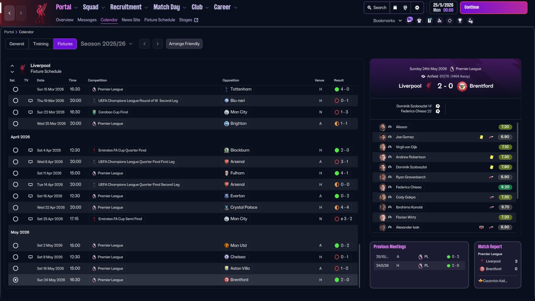Open the Season 2025/26 dropdown
Image resolution: width=535 pixels, height=301 pixels.
tap(107, 43)
